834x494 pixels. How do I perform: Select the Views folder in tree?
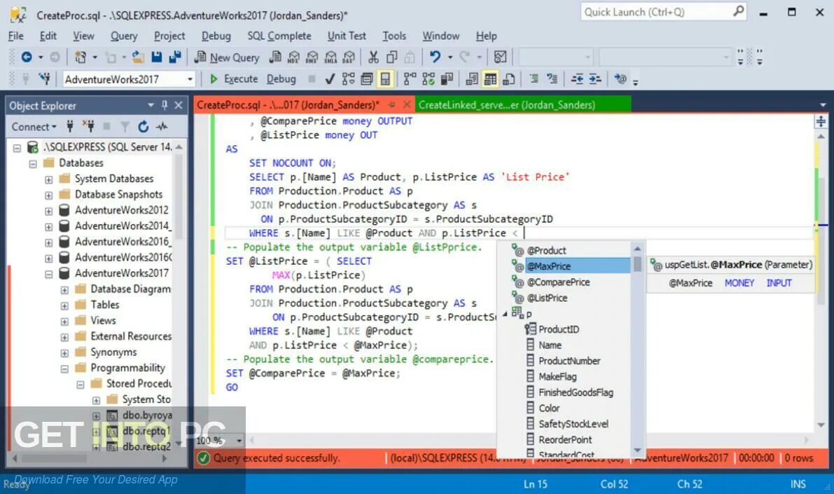pyautogui.click(x=103, y=320)
